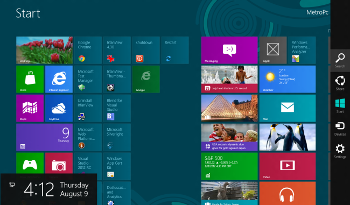Launch Google Chrome tile
This screenshot has width=350, height=205.
[88, 50]
